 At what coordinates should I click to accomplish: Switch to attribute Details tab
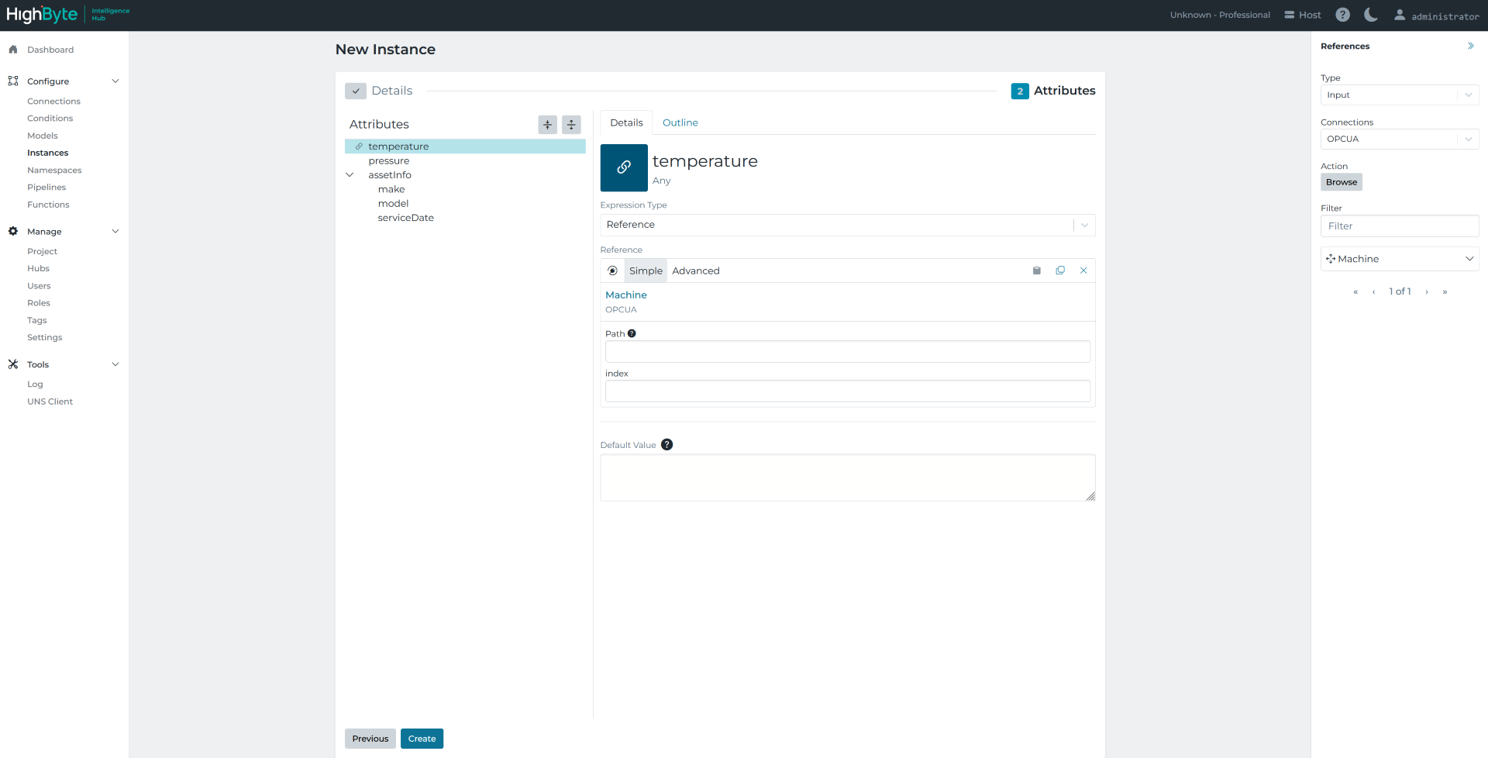[626, 122]
